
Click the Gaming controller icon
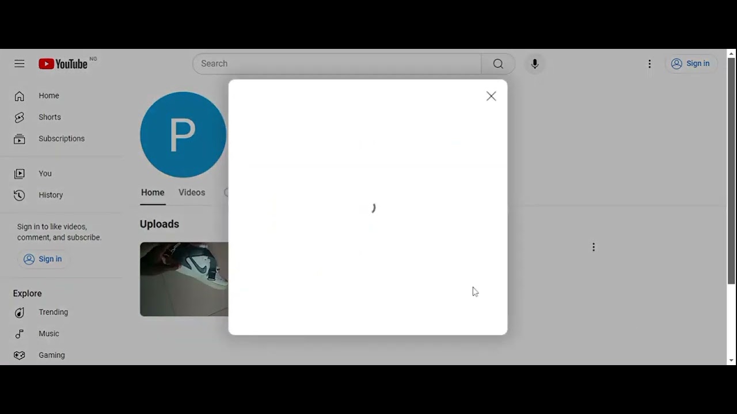click(20, 355)
